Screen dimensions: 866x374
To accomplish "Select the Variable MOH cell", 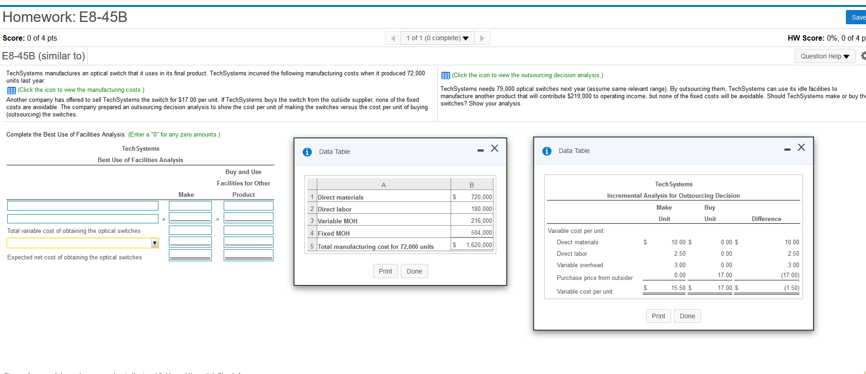I will [383, 221].
